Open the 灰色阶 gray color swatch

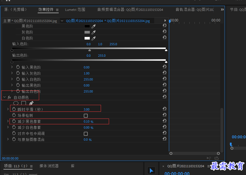click(x=87, y=32)
